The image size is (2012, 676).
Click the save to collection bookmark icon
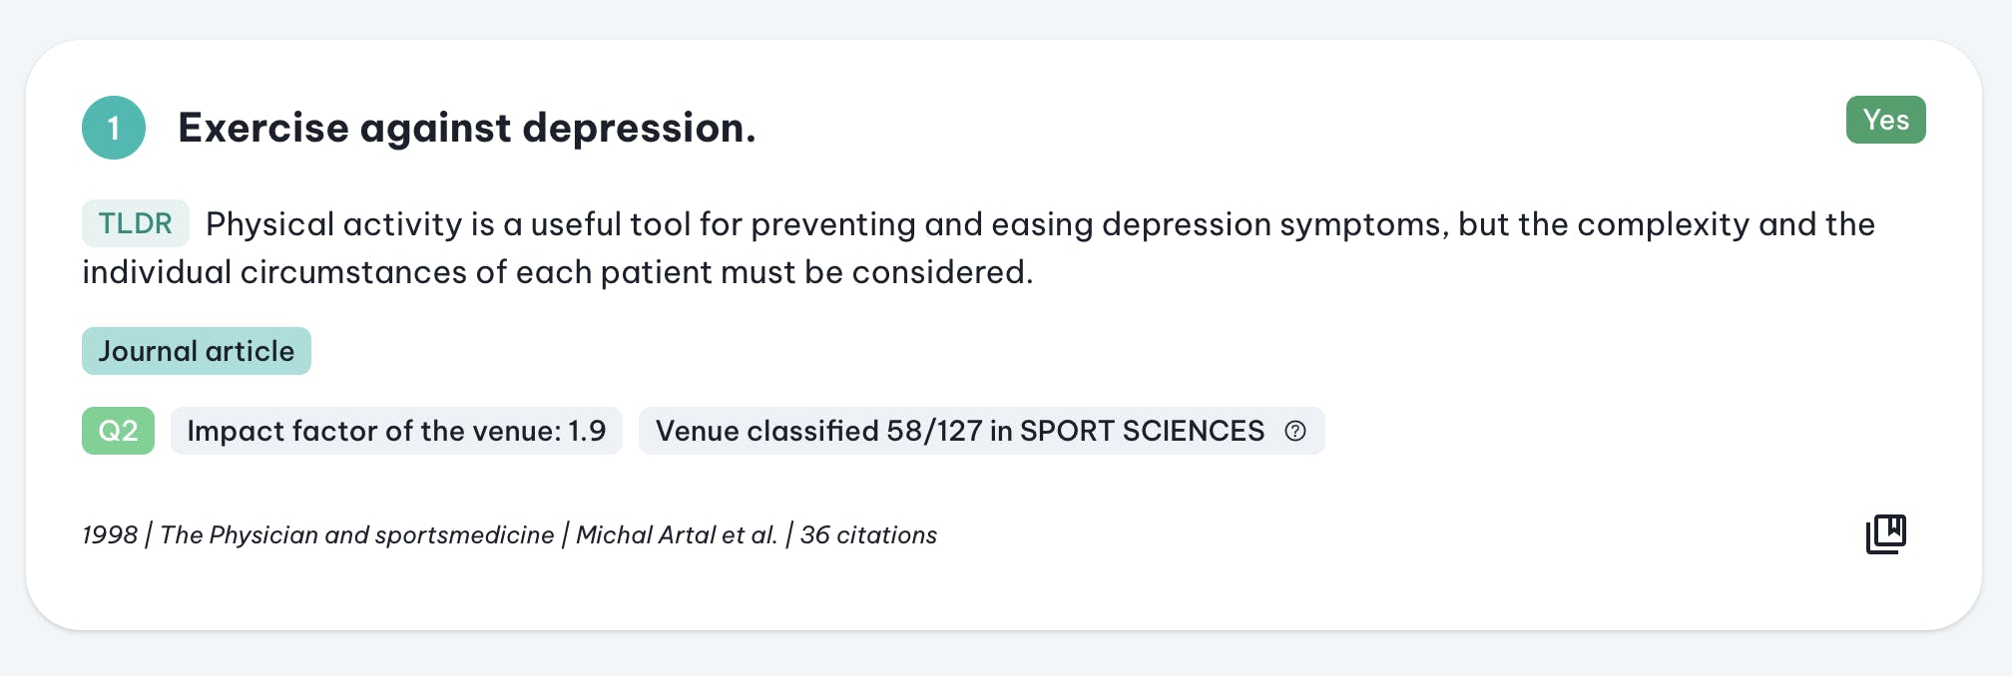click(1885, 534)
